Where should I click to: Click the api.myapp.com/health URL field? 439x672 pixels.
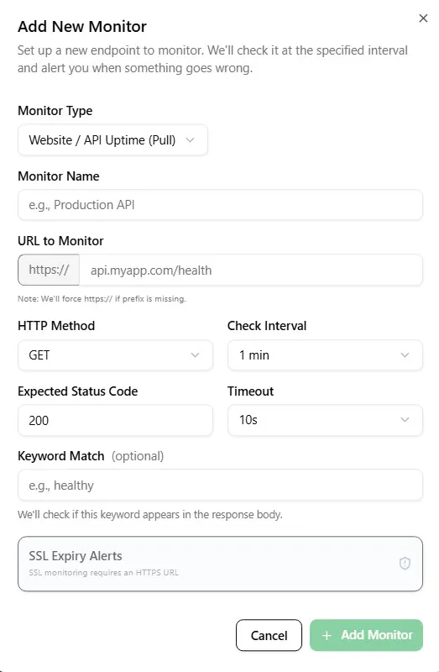(251, 270)
